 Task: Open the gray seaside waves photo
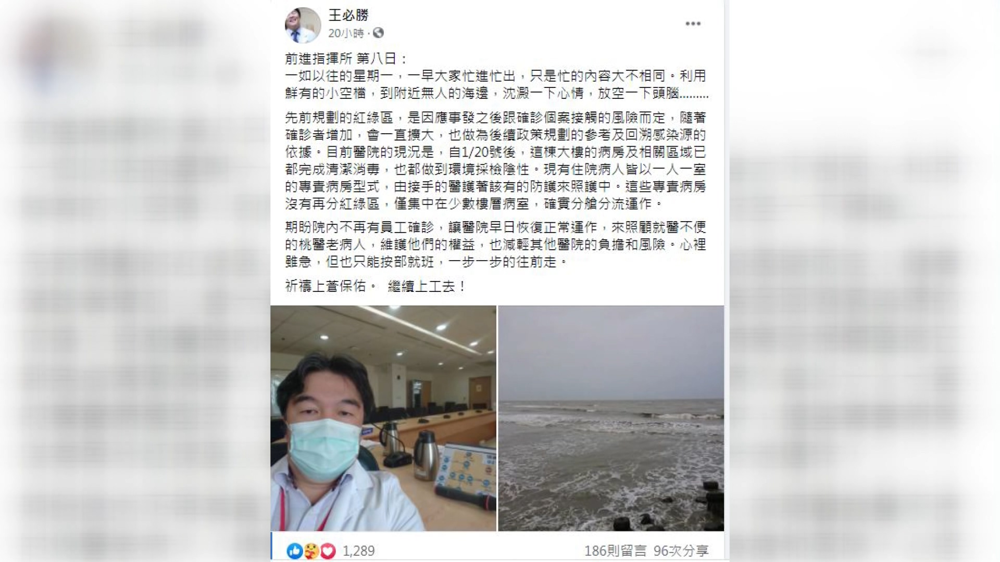611,418
